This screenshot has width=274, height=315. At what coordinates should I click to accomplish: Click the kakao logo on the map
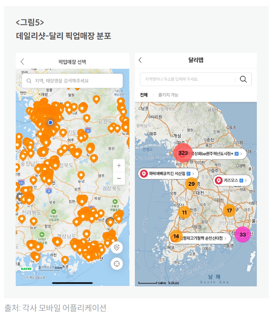point(173,283)
